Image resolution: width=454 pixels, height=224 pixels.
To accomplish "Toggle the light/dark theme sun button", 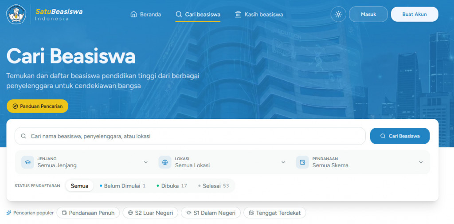I will click(338, 14).
